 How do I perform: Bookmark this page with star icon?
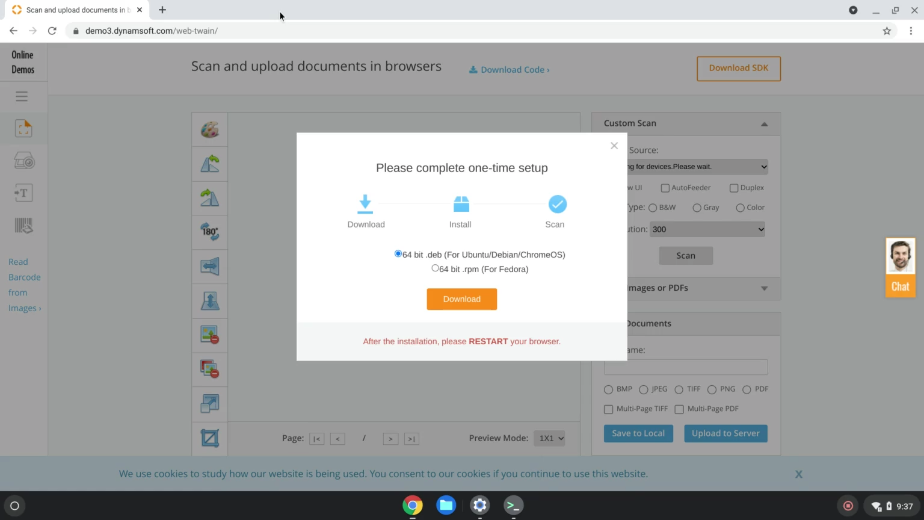887,31
